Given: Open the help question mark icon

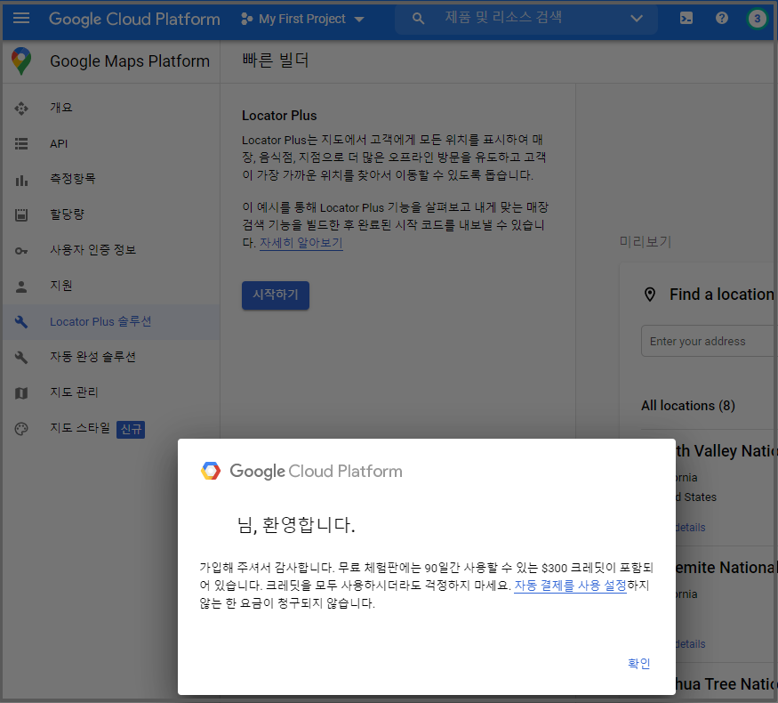Looking at the screenshot, I should [x=722, y=19].
